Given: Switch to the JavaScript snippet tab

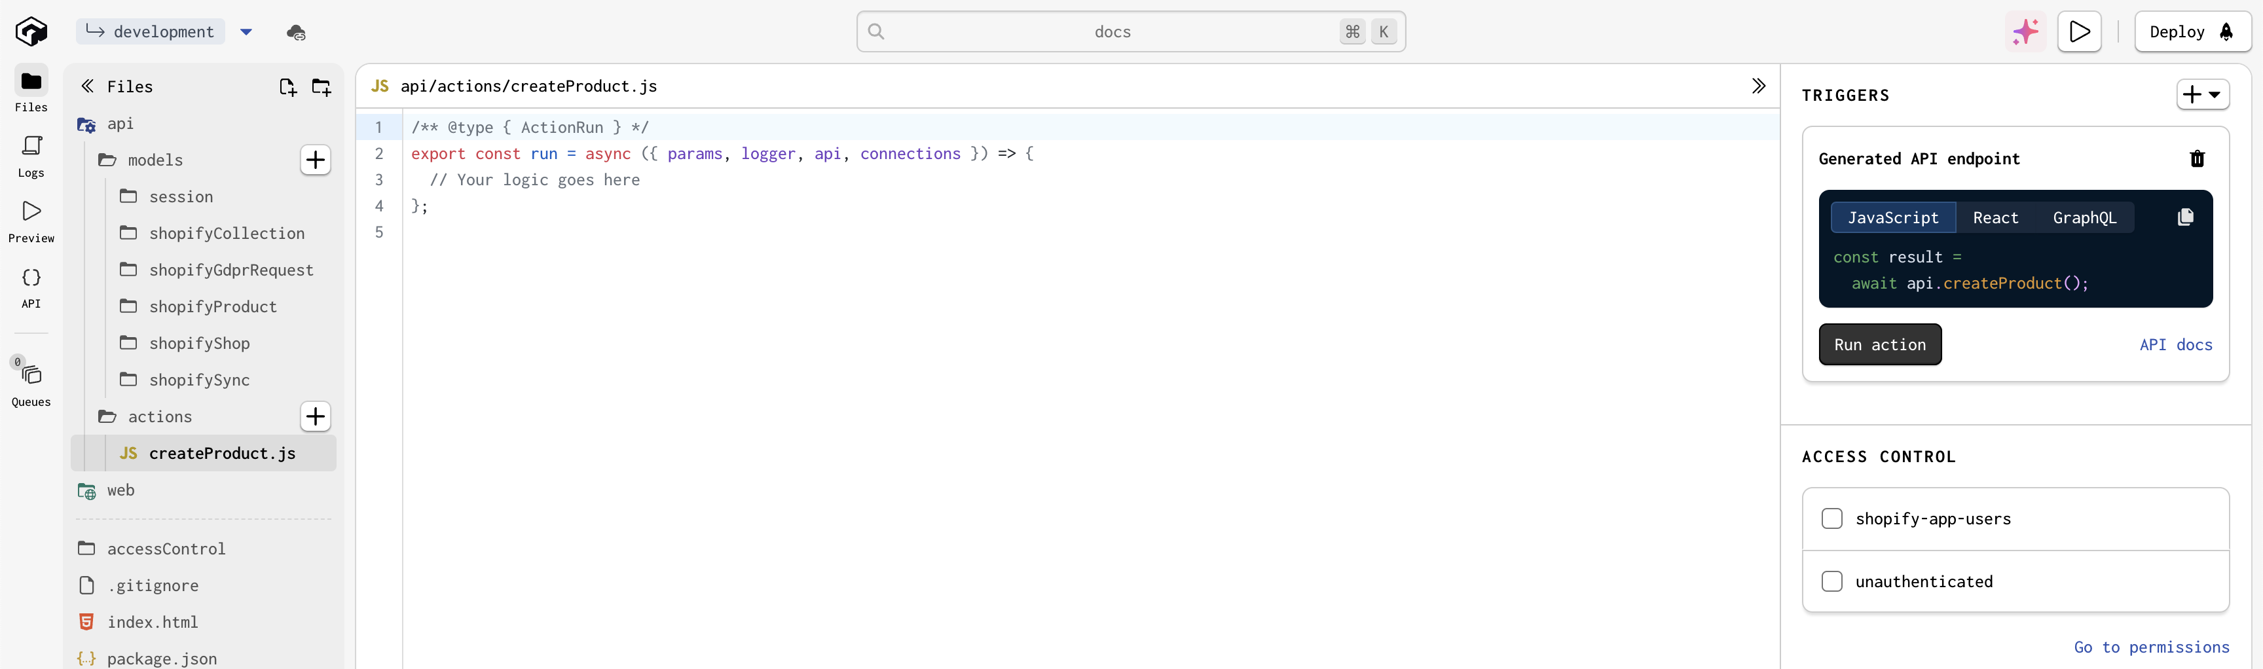Looking at the screenshot, I should [x=1893, y=218].
